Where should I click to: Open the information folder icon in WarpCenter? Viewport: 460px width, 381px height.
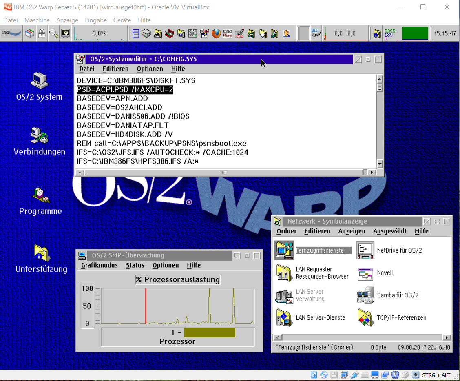tap(377, 33)
